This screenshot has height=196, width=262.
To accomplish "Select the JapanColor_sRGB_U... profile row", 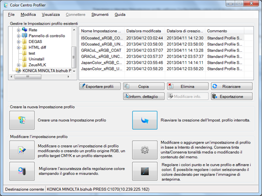I will coord(162,69).
